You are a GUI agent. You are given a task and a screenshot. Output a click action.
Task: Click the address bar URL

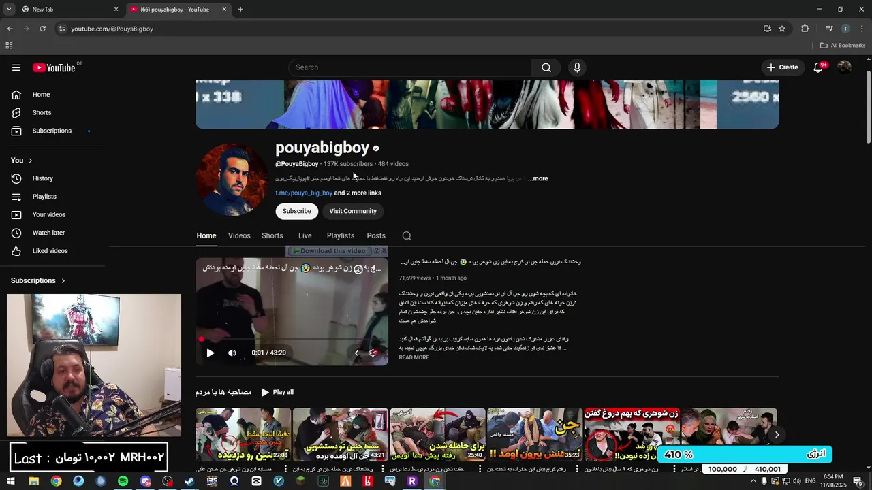[112, 29]
